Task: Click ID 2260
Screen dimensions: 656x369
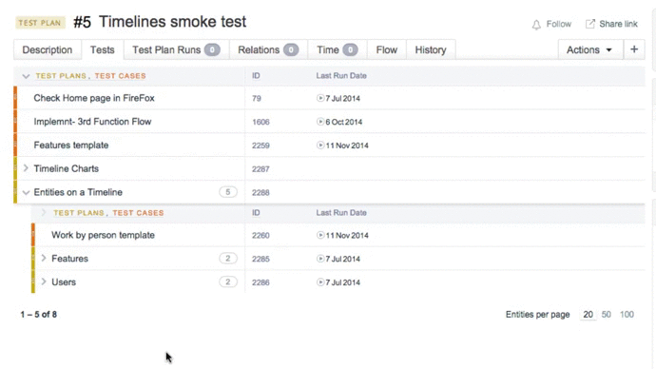Action: tap(260, 235)
